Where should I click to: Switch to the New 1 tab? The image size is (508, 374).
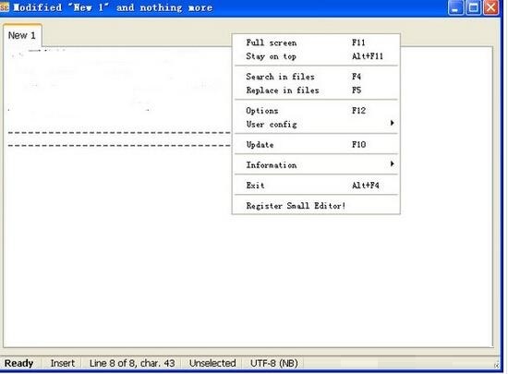point(22,35)
